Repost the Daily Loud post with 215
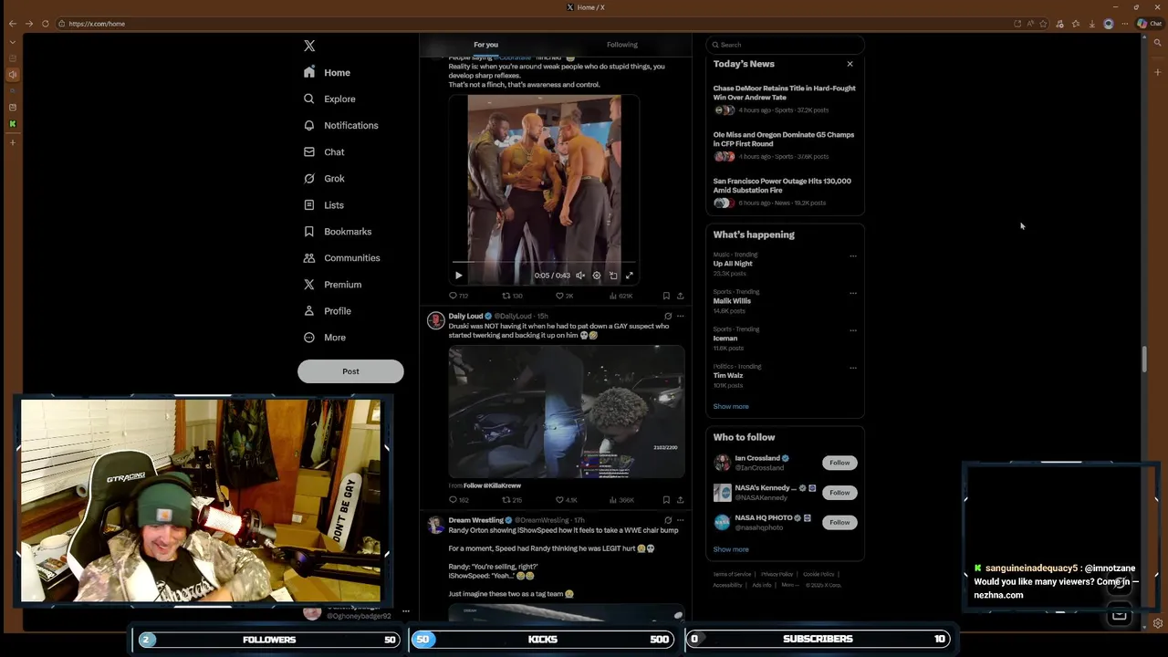The image size is (1168, 657). 512,500
